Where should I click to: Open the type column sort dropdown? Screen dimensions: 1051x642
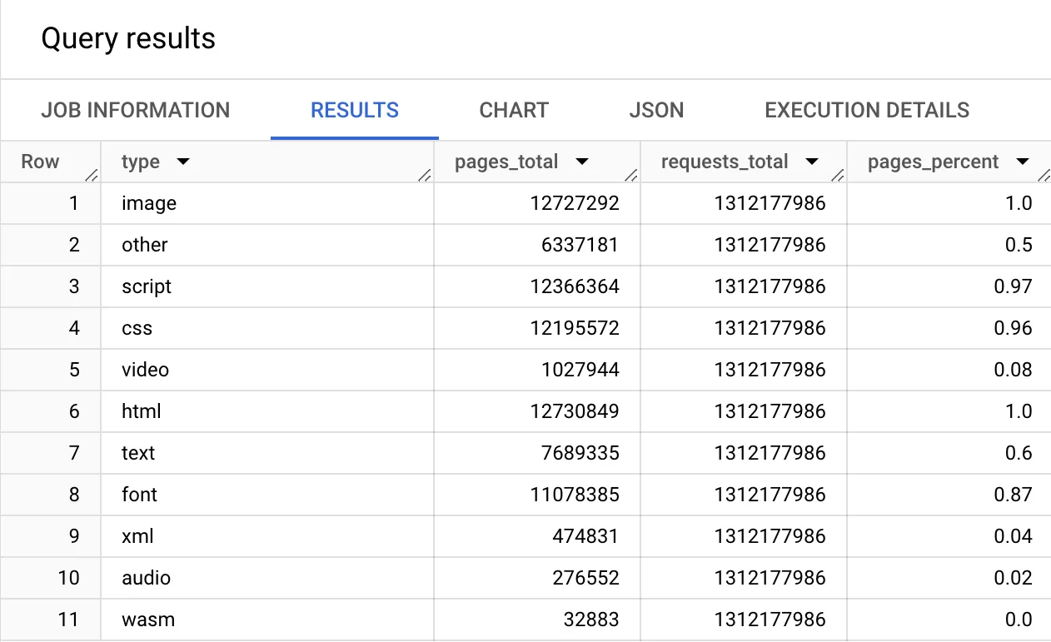point(183,162)
